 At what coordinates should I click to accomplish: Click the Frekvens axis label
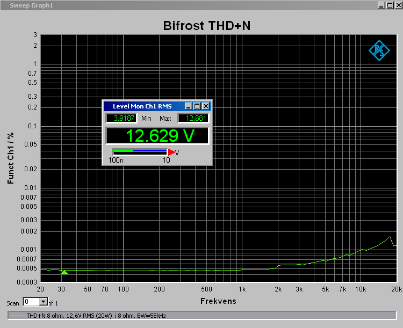coord(218,301)
